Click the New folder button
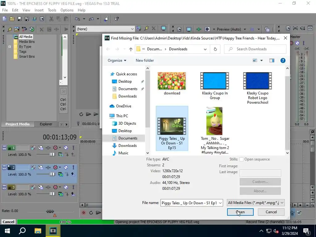316x237 pixels. [x=145, y=60]
